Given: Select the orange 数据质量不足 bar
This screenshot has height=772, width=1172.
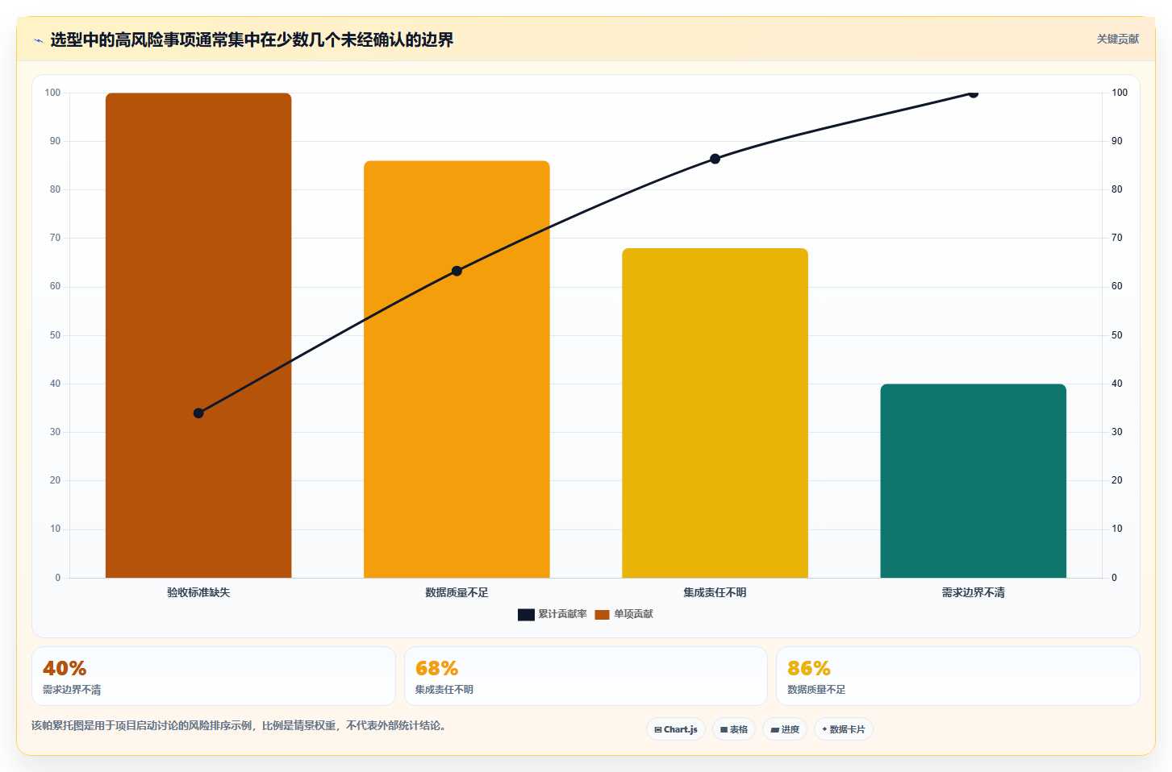Looking at the screenshot, I should [457, 369].
